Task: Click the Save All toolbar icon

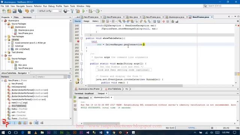Action: 20,11
